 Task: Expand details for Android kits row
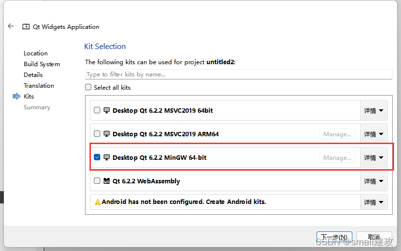pyautogui.click(x=374, y=202)
